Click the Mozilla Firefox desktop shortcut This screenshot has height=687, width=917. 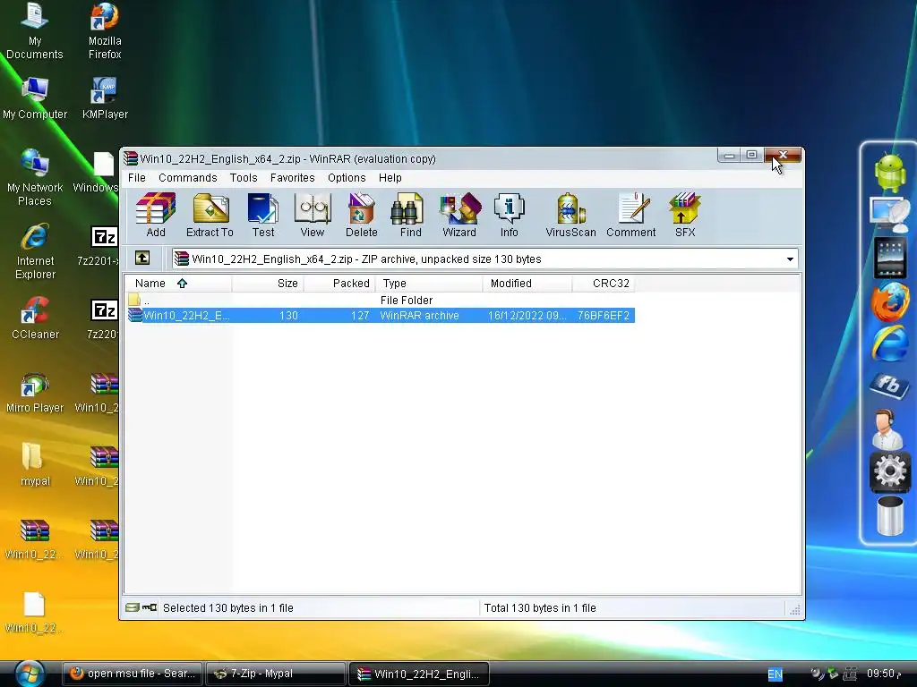pyautogui.click(x=105, y=31)
